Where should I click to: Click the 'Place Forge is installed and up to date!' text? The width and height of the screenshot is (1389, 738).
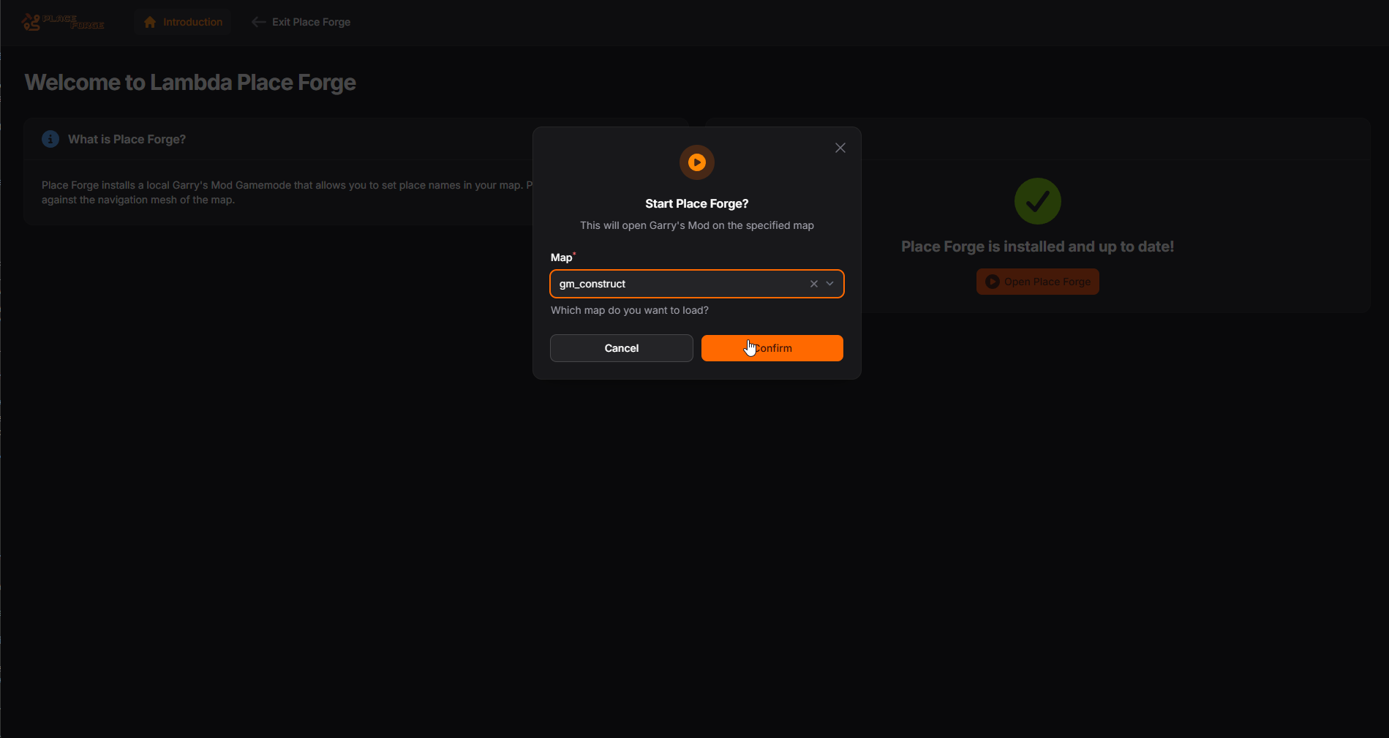click(x=1037, y=246)
